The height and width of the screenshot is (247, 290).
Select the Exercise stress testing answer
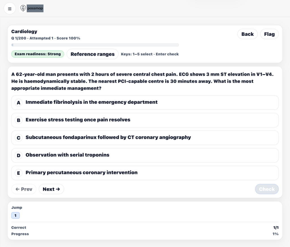[78, 120]
